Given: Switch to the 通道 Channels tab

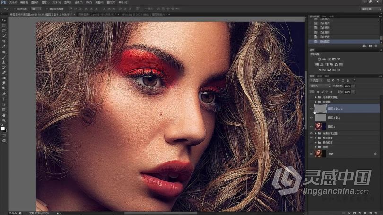Looking at the screenshot, I should pos(319,76).
